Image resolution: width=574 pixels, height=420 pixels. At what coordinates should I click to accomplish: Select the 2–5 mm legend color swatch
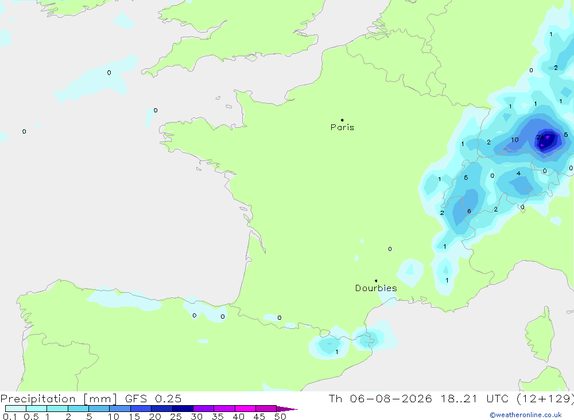click(78, 409)
